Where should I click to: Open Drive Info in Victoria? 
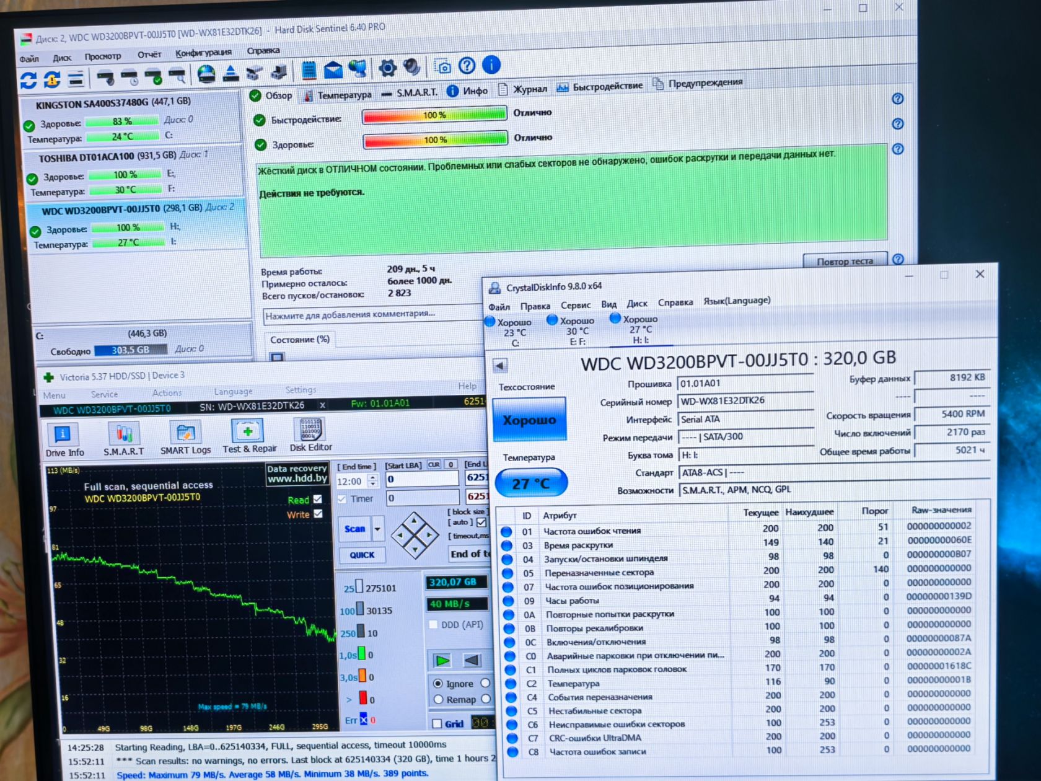[64, 441]
